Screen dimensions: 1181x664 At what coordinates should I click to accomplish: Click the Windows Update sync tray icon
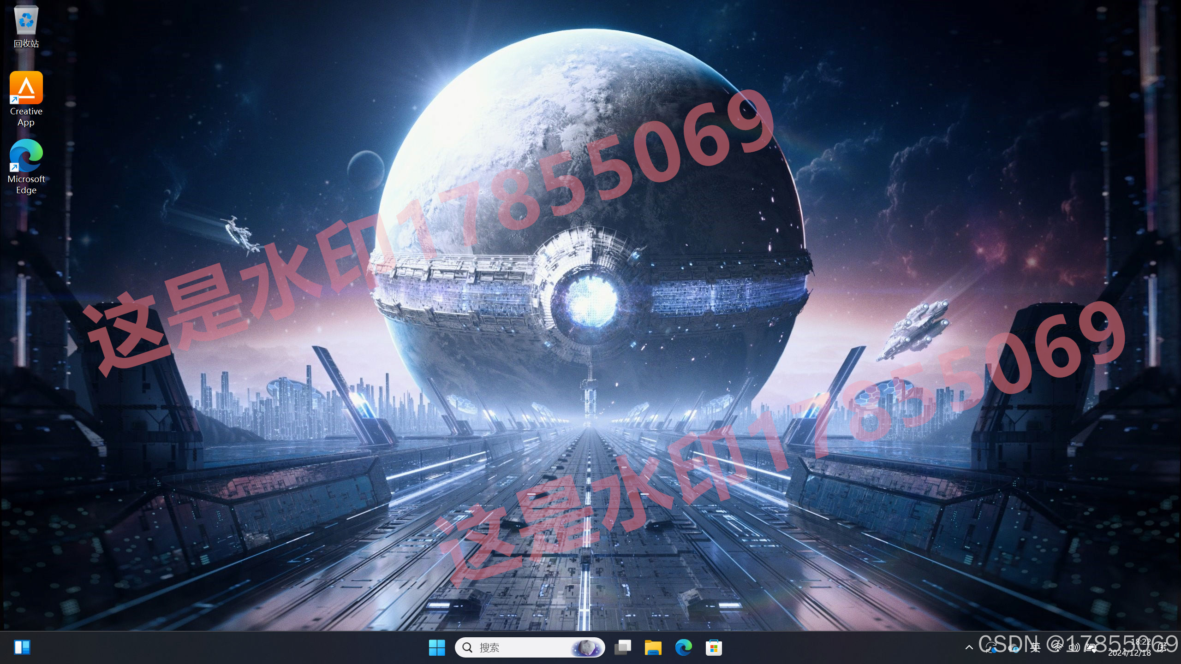point(991,647)
